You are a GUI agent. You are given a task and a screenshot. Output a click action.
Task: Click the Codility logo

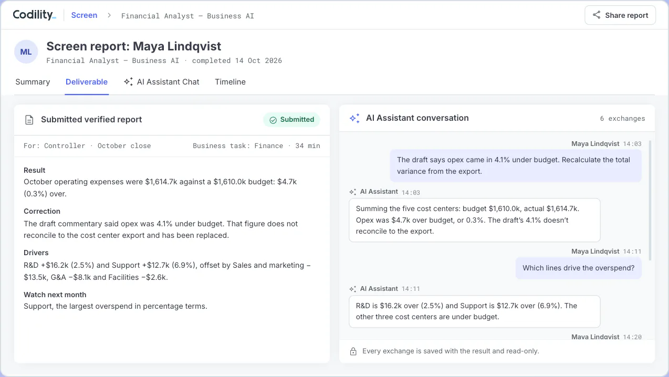[x=34, y=15]
